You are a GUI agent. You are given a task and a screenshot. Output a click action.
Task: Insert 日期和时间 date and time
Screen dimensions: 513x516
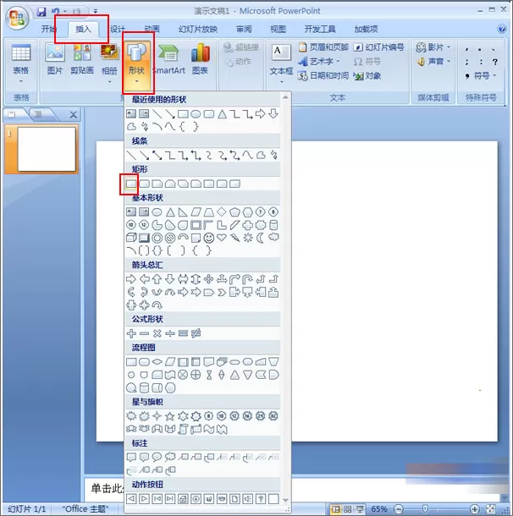(x=323, y=75)
